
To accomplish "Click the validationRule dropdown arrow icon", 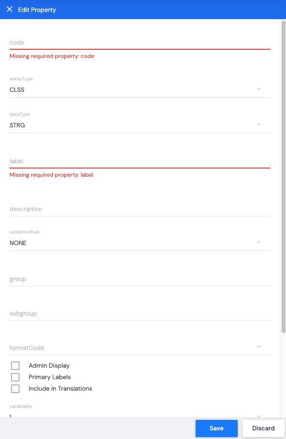I will [x=259, y=242].
